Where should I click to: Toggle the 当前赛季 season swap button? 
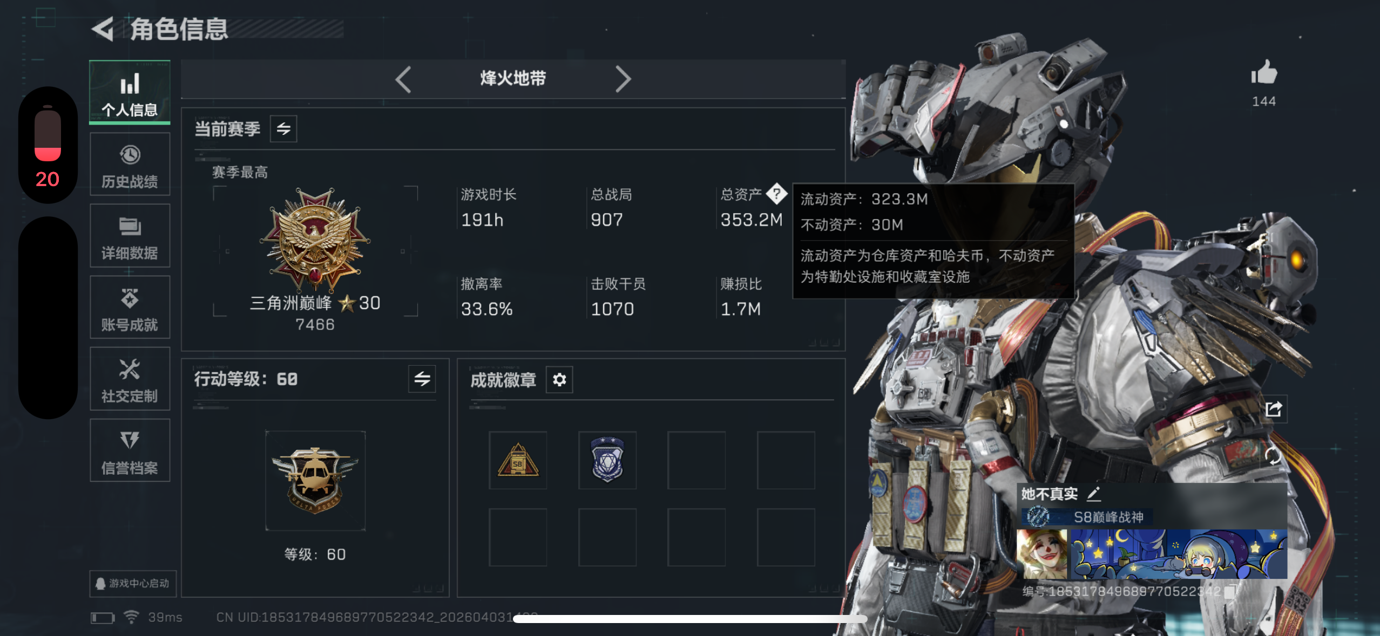tap(283, 129)
